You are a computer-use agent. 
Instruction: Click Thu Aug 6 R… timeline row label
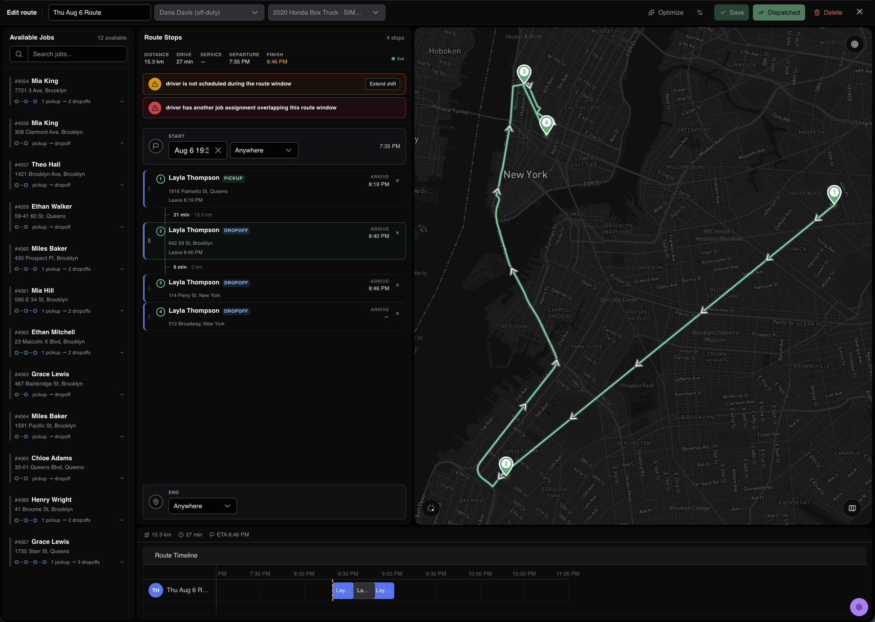pyautogui.click(x=188, y=590)
